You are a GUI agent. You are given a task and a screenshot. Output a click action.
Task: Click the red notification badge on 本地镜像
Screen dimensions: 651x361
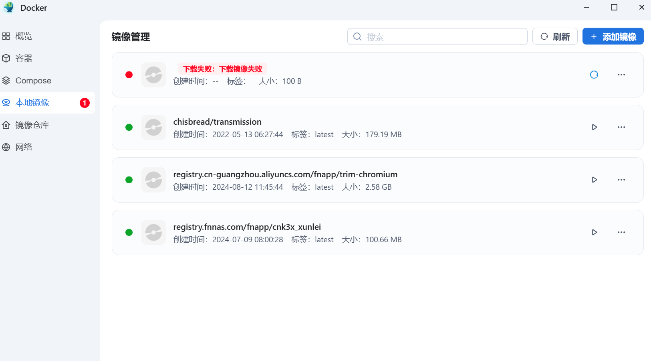(x=85, y=103)
